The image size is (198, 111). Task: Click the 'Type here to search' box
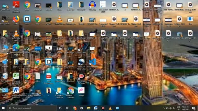(x=32, y=108)
